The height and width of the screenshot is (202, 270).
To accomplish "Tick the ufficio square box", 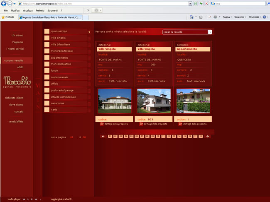I will coord(47,84).
